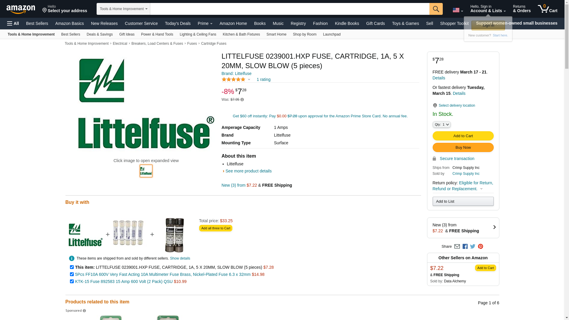This screenshot has width=569, height=320.
Task: Select the Lighting & Ceiling Fans tab
Action: pos(198,34)
